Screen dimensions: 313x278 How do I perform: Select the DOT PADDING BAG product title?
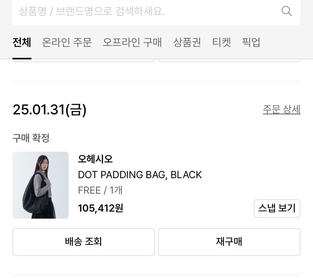[140, 175]
